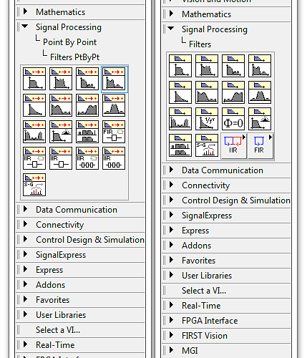Open the FIR advanced filter subpalette
The height and width of the screenshot is (358, 307).
click(260, 145)
